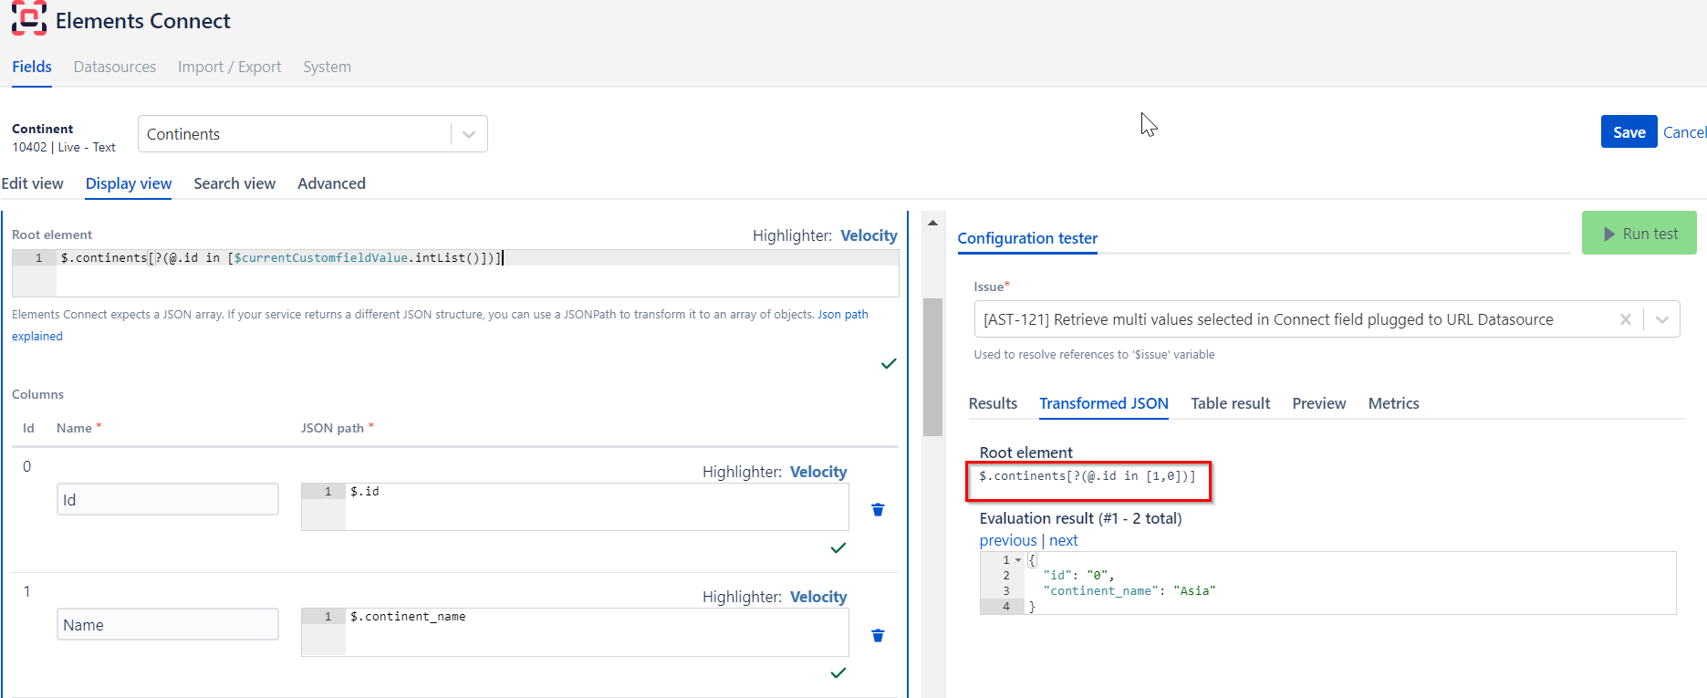Open the Metrics tab

tap(1393, 403)
